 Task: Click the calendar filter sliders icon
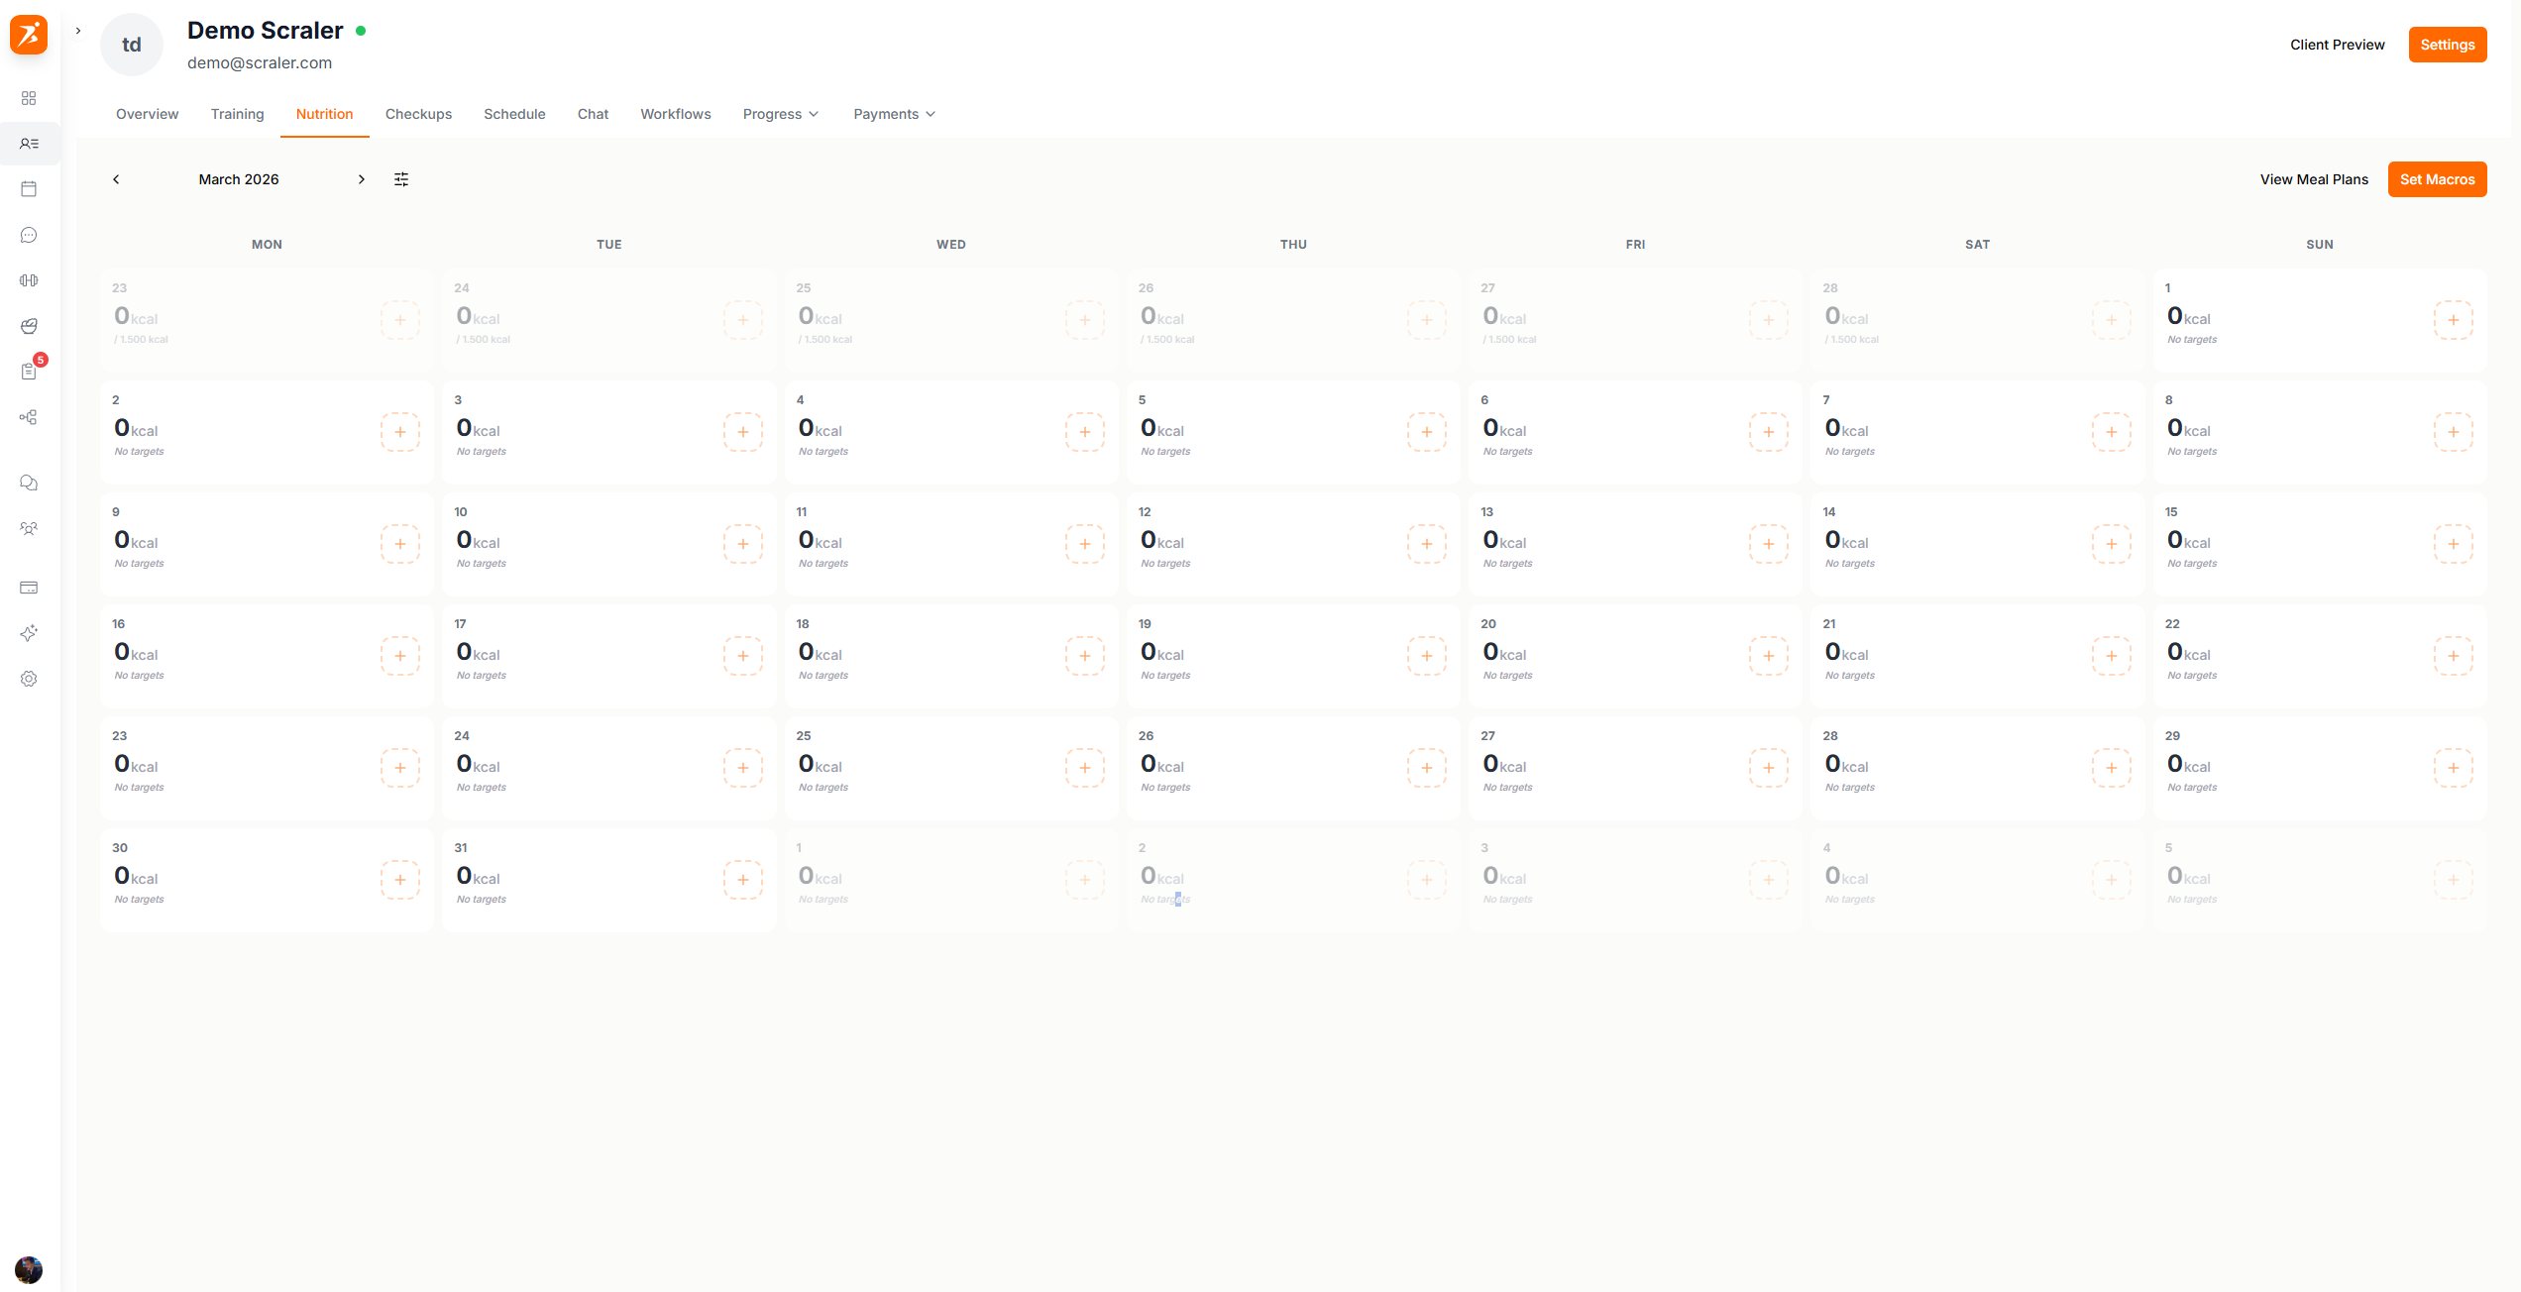pyautogui.click(x=401, y=179)
